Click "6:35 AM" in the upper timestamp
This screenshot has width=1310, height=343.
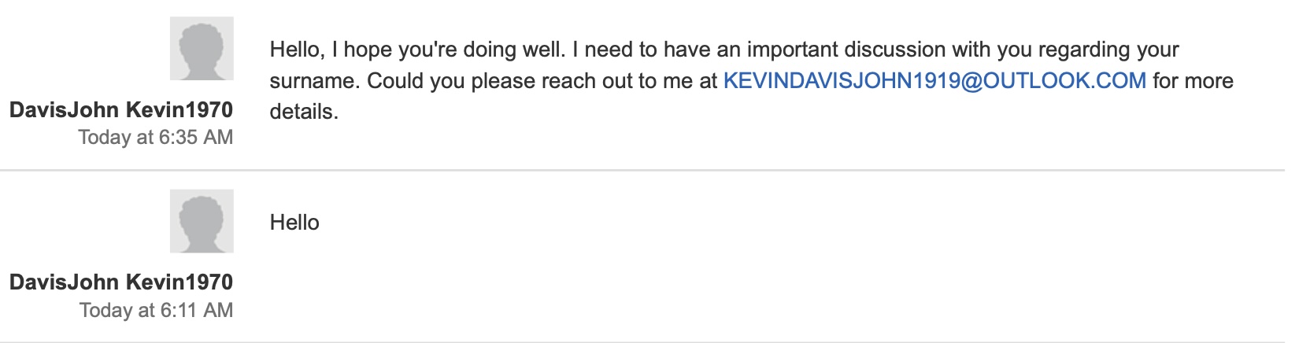tap(196, 138)
